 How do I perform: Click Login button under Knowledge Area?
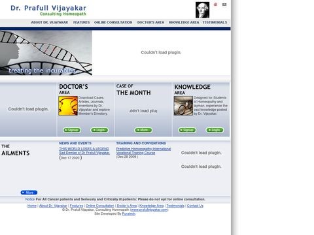[215, 130]
